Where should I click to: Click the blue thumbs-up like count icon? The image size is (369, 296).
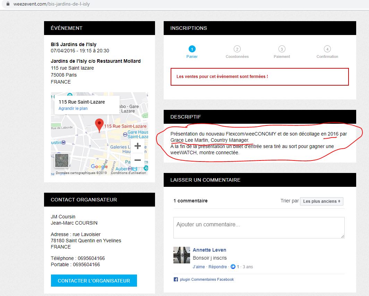coord(233,267)
